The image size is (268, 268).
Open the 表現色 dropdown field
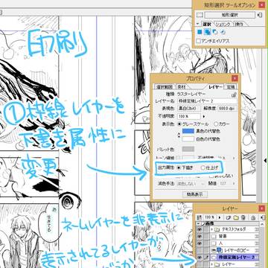tap(188, 109)
